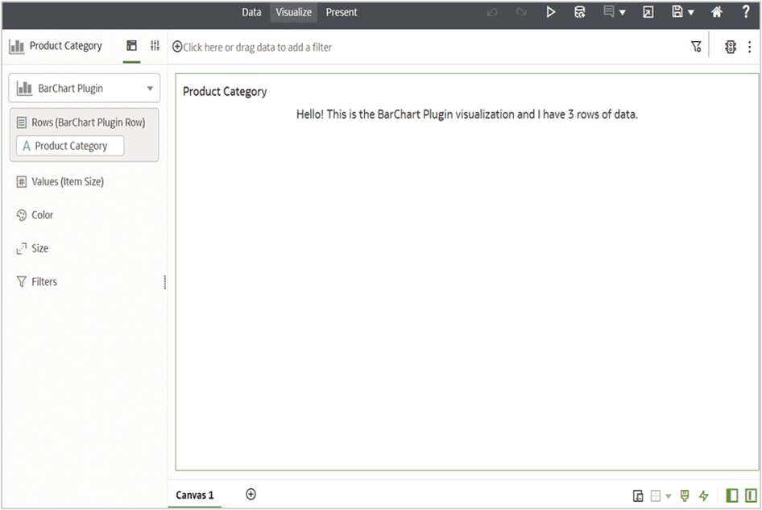Click the Refresh Data database icon

click(x=579, y=12)
